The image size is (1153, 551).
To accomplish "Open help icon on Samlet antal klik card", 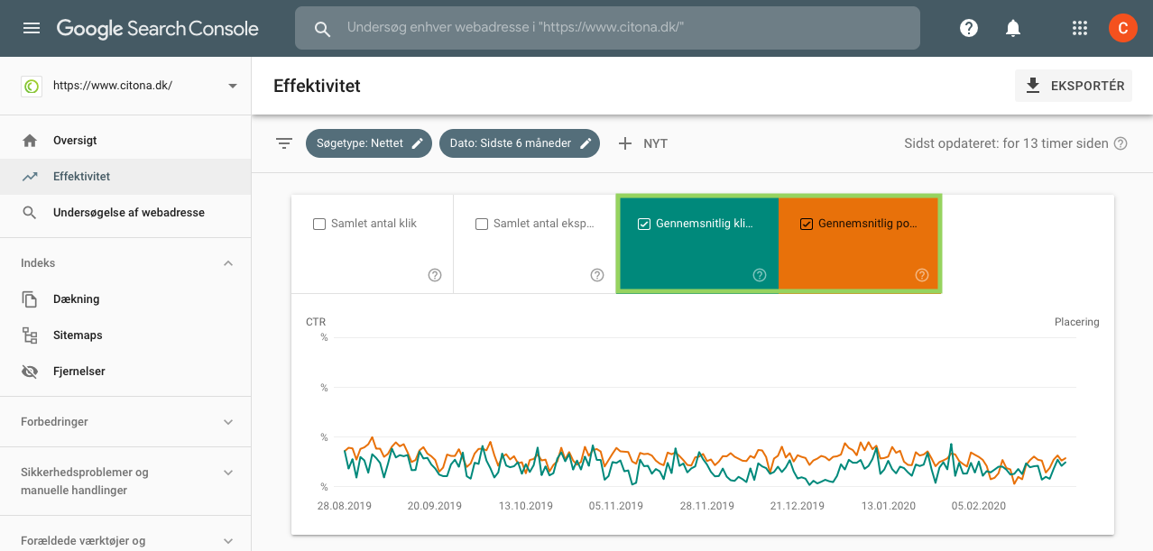I will coord(435,275).
